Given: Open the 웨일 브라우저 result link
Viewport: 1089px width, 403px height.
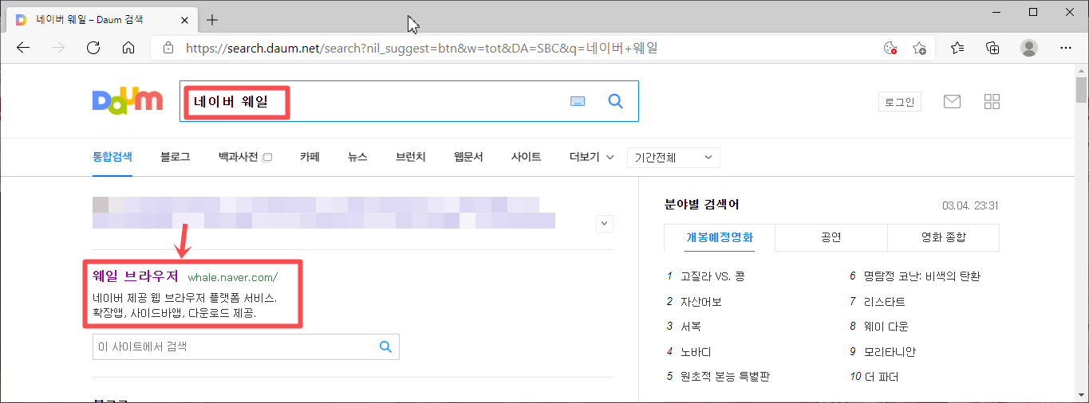Looking at the screenshot, I should point(136,276).
